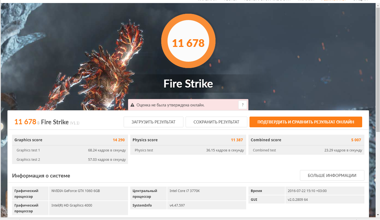The height and width of the screenshot is (220, 380).
Task: Click the Graphics score value 14 290
Action: click(x=119, y=140)
